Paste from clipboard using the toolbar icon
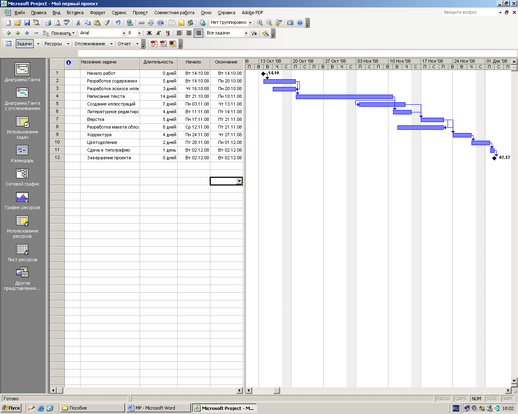The width and height of the screenshot is (518, 414). (x=97, y=23)
